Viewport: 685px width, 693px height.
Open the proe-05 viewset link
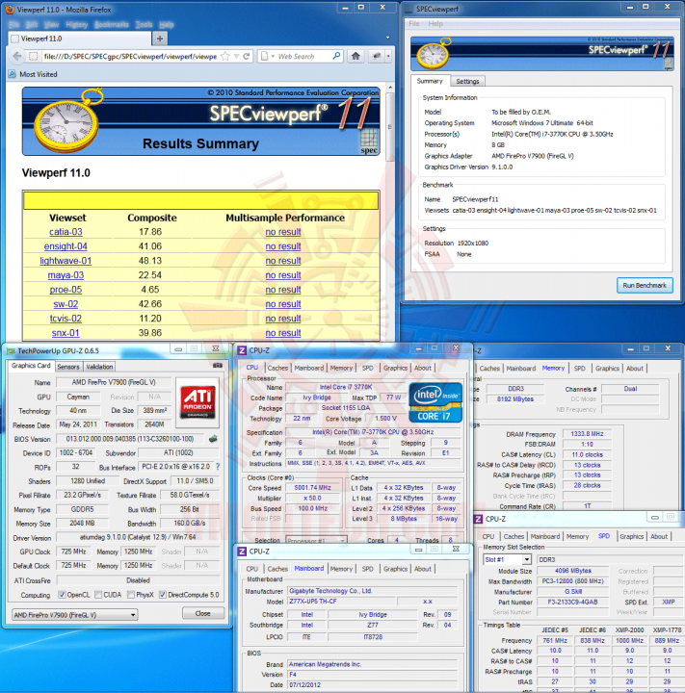[x=66, y=290]
